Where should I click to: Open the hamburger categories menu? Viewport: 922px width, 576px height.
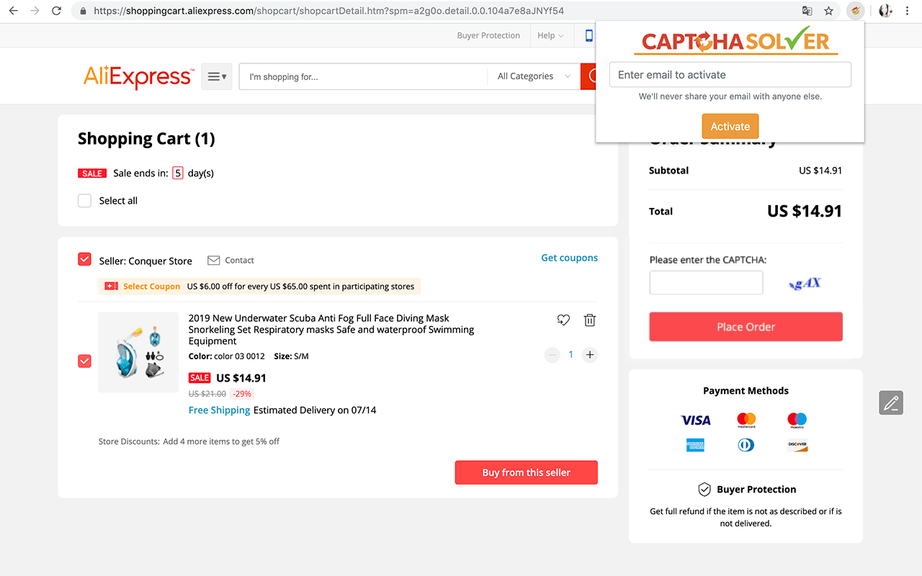pyautogui.click(x=217, y=76)
